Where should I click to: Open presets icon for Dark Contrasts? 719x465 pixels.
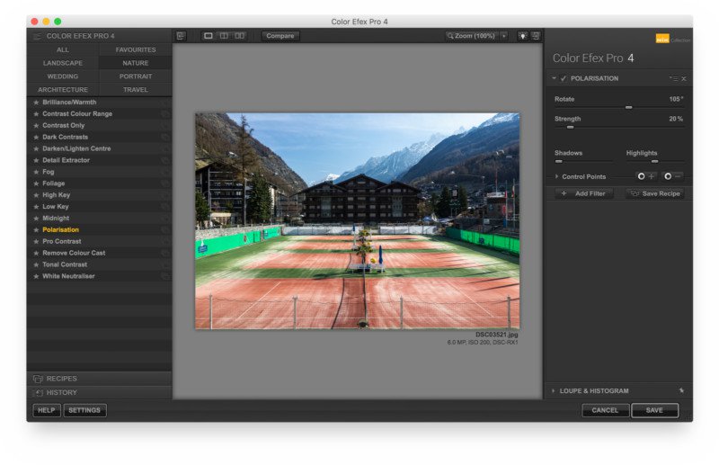click(x=165, y=137)
